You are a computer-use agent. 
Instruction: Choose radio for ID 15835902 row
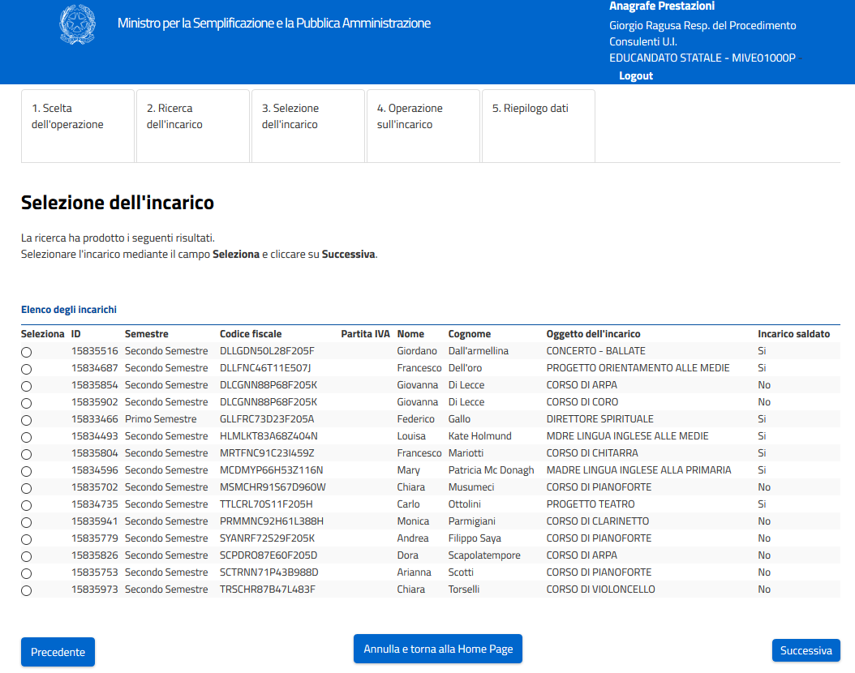coord(27,403)
